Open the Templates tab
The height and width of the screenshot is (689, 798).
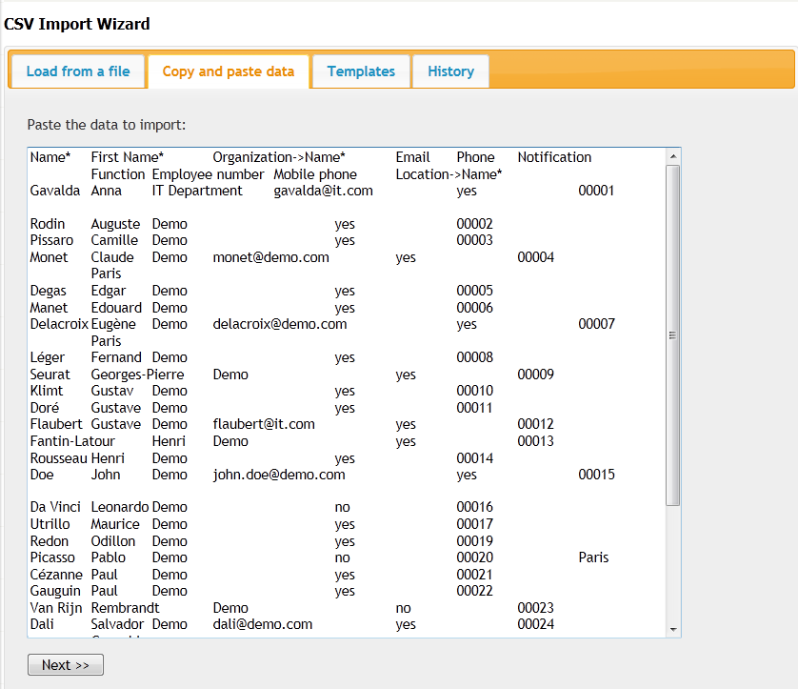click(360, 71)
